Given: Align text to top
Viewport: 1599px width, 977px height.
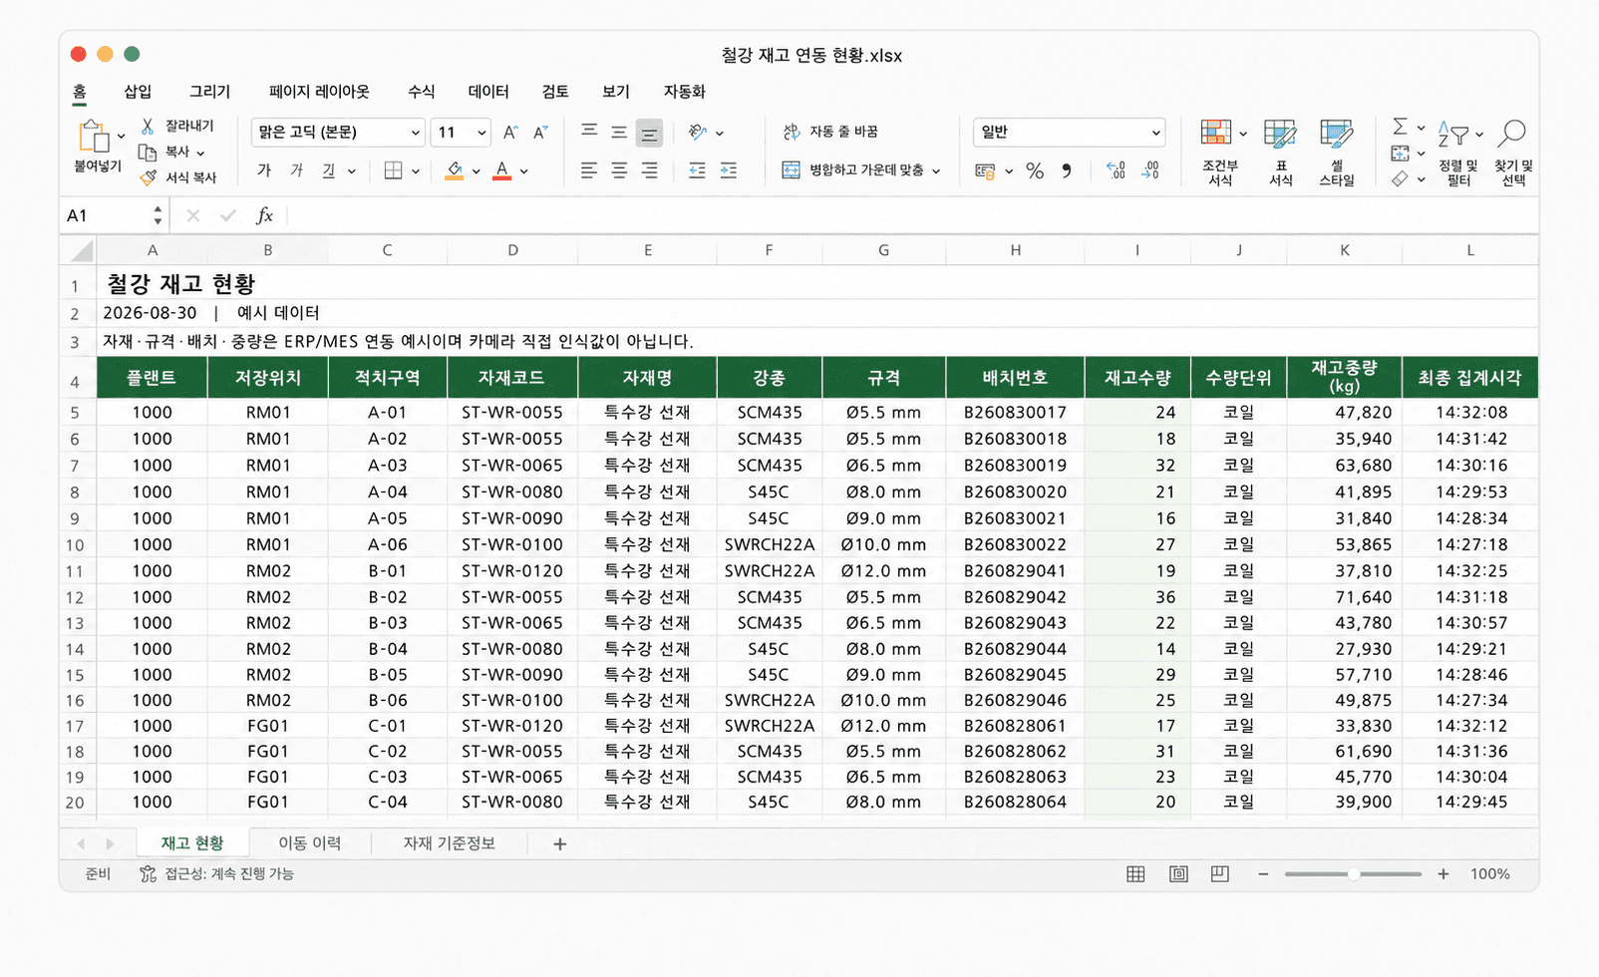Looking at the screenshot, I should click(x=589, y=132).
